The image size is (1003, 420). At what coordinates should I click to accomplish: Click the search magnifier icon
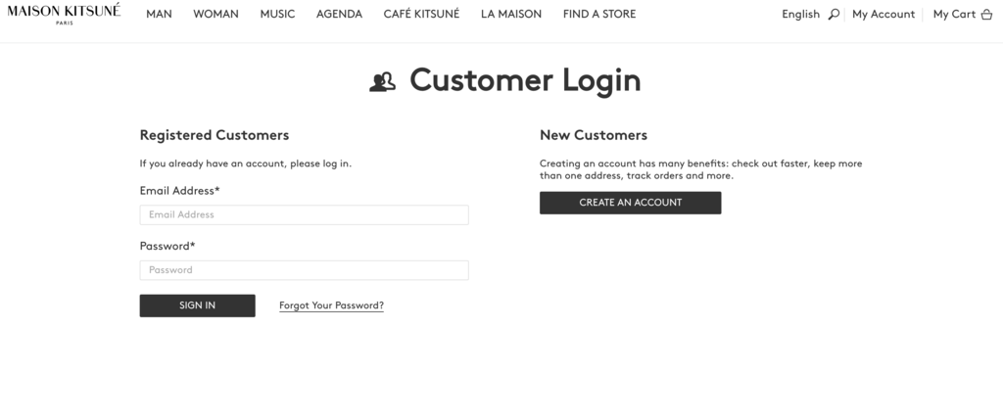tap(833, 14)
